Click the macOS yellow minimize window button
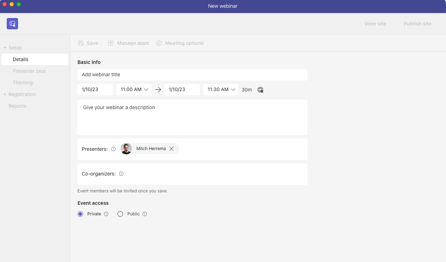The width and height of the screenshot is (446, 262). [x=12, y=4]
